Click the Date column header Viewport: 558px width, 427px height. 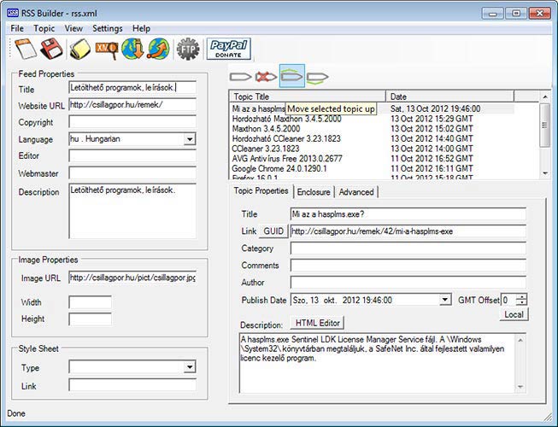tap(449, 97)
